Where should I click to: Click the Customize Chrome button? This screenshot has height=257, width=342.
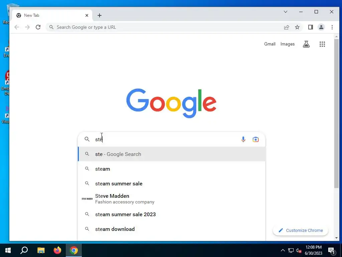click(301, 230)
